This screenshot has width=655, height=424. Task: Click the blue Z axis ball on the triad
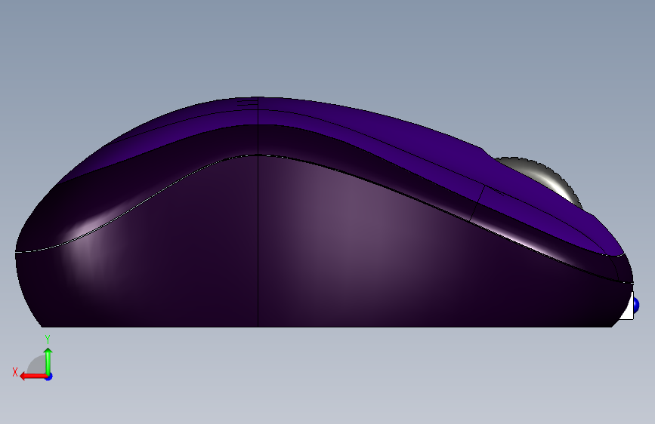(49, 376)
